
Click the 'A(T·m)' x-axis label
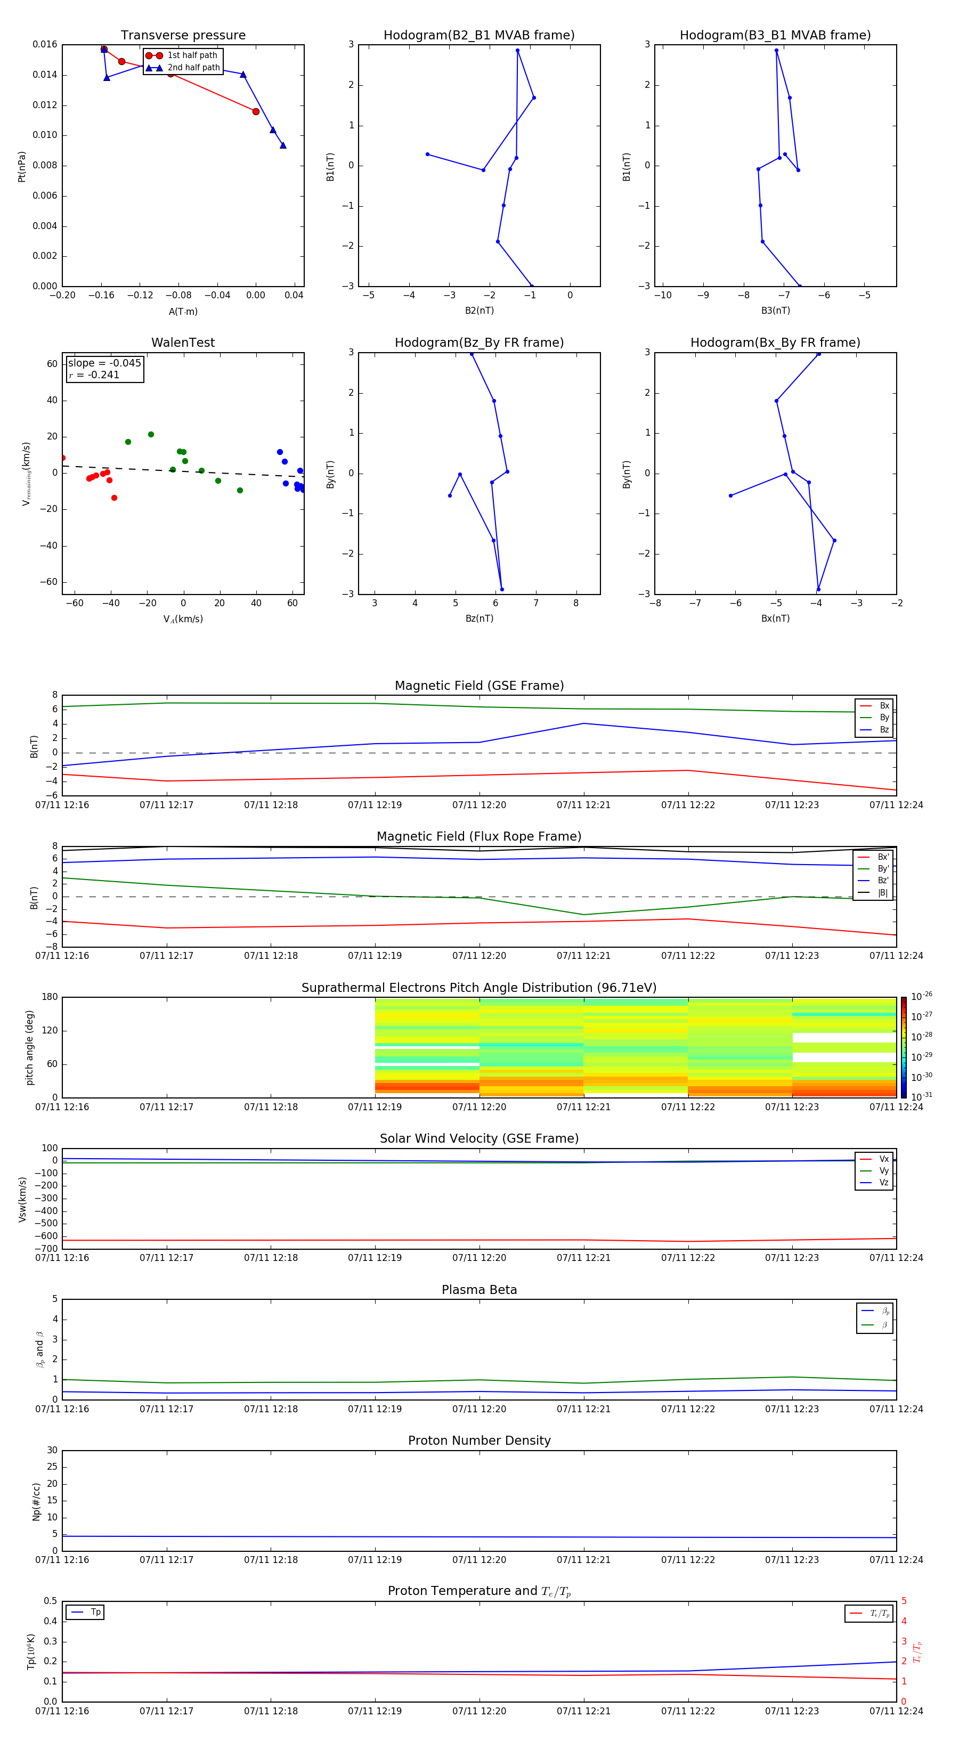183,312
